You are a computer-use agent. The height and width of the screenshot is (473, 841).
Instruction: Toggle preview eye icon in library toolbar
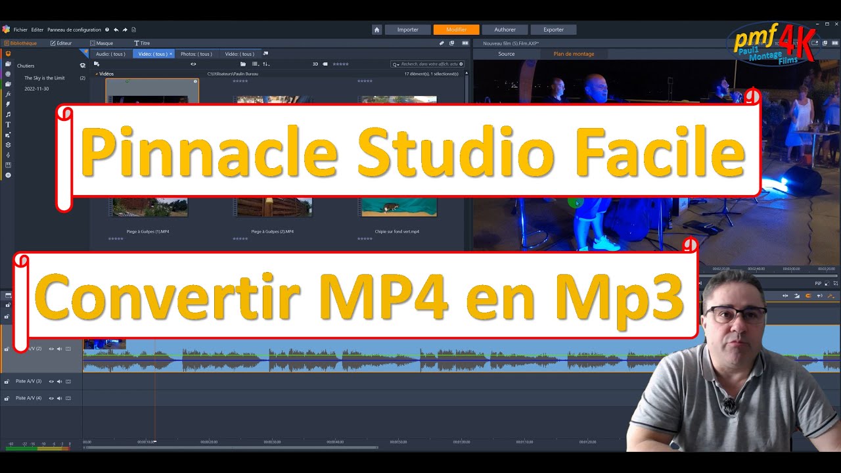coord(193,64)
